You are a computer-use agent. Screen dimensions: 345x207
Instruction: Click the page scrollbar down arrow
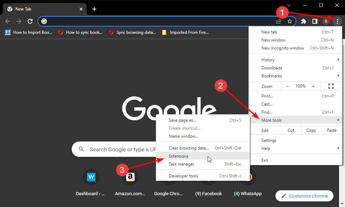click(342, 204)
